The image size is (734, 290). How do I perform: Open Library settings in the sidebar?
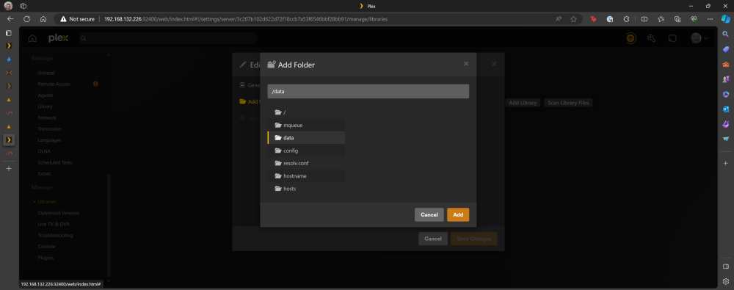46,106
